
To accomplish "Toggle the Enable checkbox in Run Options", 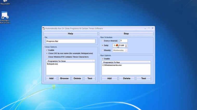I will point(102,59).
